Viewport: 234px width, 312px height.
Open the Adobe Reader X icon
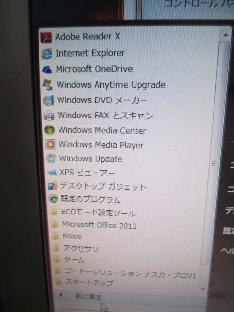(x=46, y=38)
